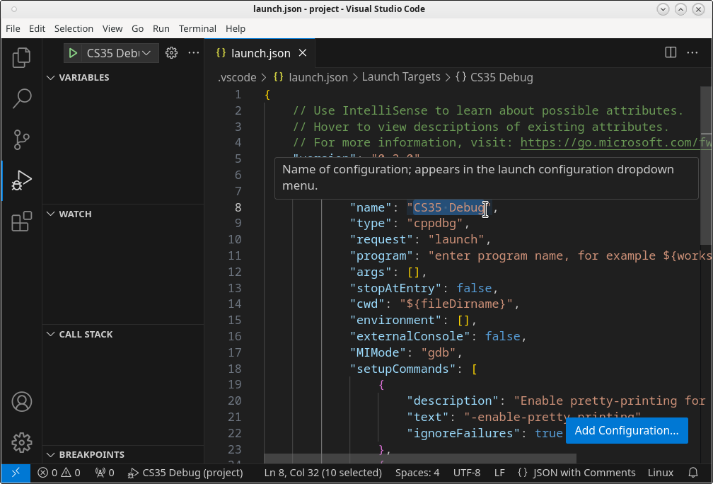Open the Extensions view
Viewport: 713px width, 484px height.
click(21, 221)
